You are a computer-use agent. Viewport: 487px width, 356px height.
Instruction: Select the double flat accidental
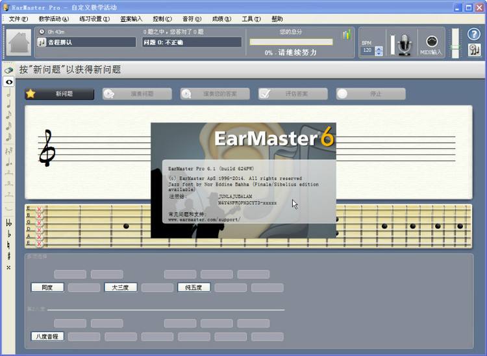[9, 223]
